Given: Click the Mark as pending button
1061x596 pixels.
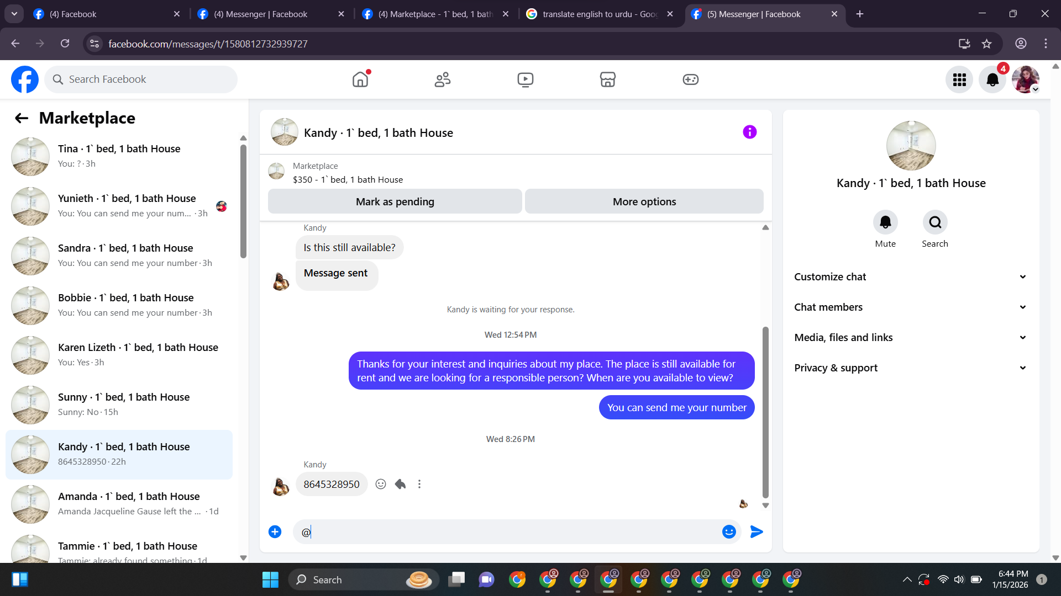Looking at the screenshot, I should [395, 201].
